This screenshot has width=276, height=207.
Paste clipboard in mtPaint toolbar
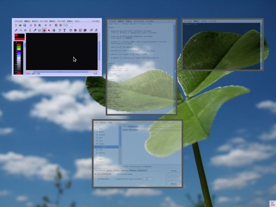pos(40,25)
